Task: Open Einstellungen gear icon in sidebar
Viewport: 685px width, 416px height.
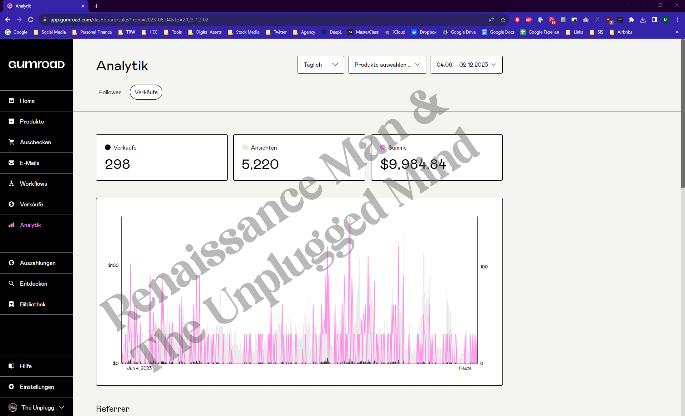Action: pos(11,387)
